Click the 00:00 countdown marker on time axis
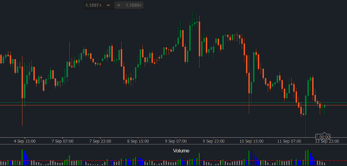Viewport: 347px width, 166px height. [x=323, y=137]
